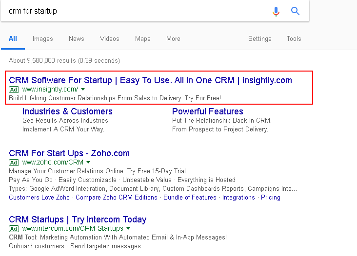357x256 pixels.
Task: Expand the dropdown arrow after www.insightly.com/
Action: (83, 89)
